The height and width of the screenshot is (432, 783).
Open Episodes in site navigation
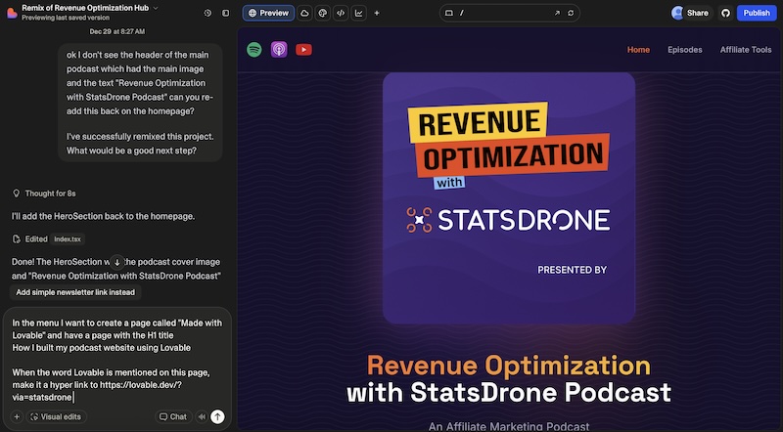684,50
